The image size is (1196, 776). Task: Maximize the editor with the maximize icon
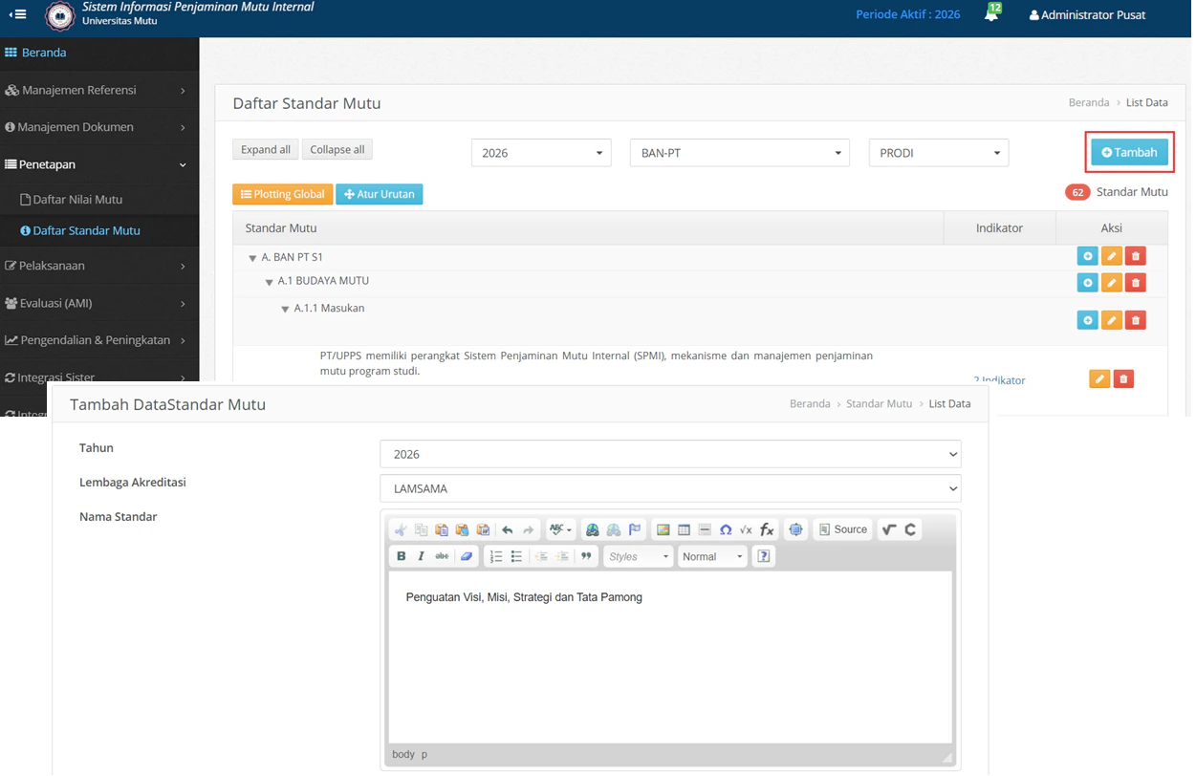[x=795, y=529]
